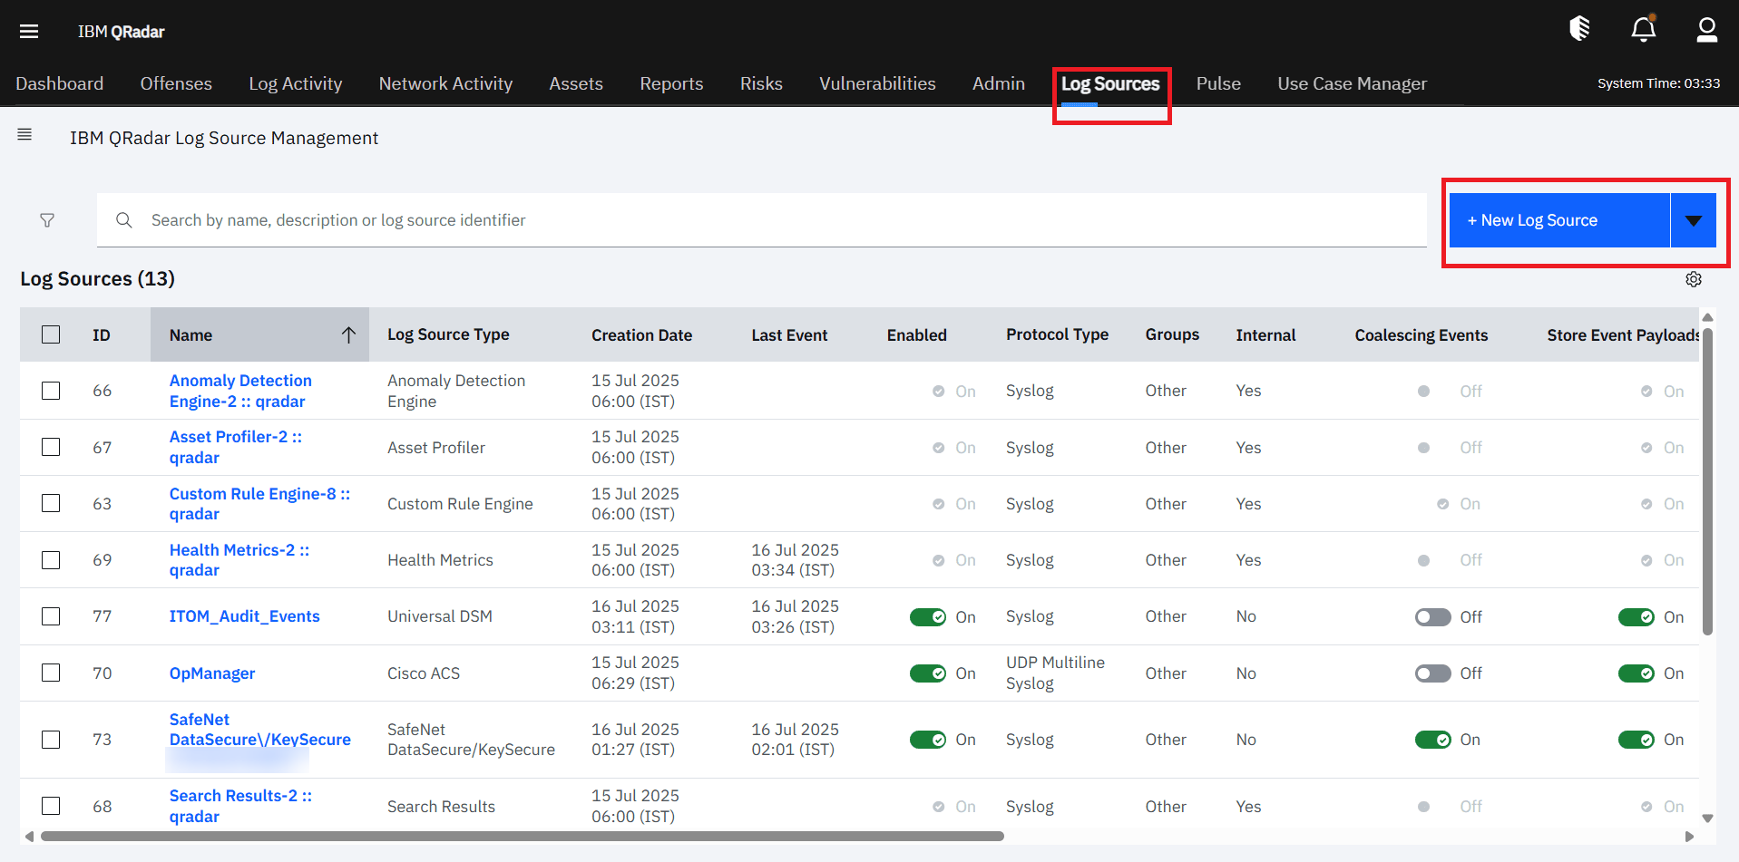Open the Pulse tab
The width and height of the screenshot is (1739, 862).
pyautogui.click(x=1218, y=83)
